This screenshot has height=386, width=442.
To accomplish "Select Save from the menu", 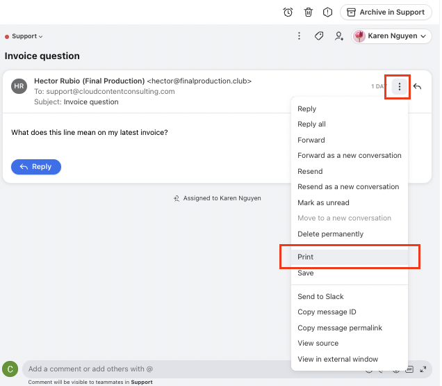I will click(350, 273).
